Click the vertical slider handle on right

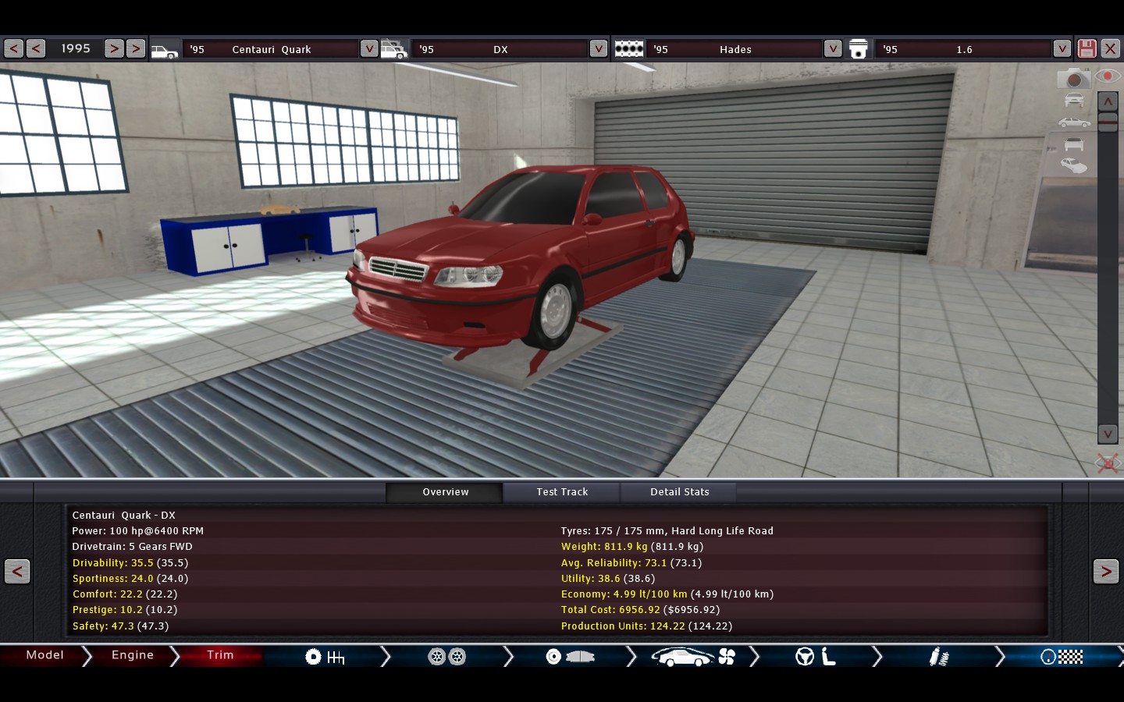(x=1108, y=122)
